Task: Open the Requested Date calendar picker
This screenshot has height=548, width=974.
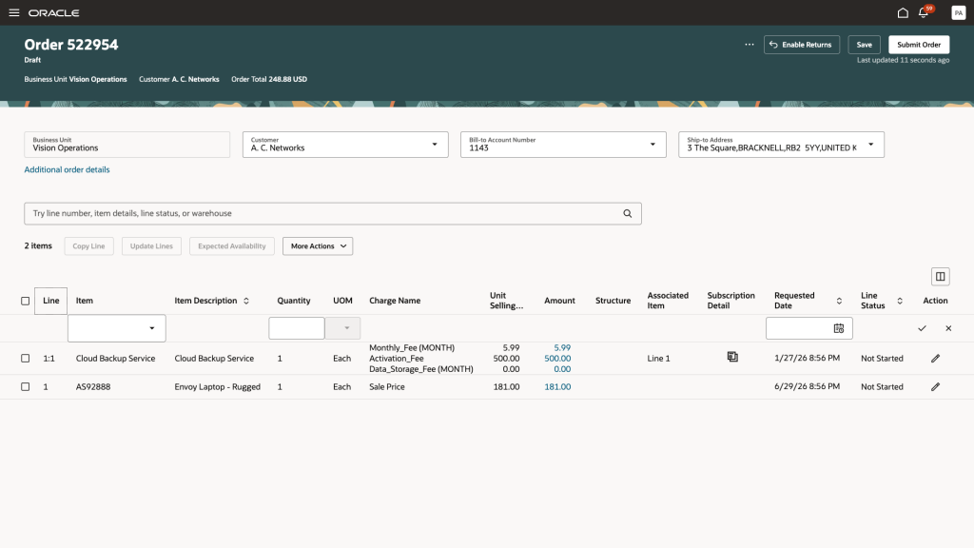Action: (x=838, y=328)
